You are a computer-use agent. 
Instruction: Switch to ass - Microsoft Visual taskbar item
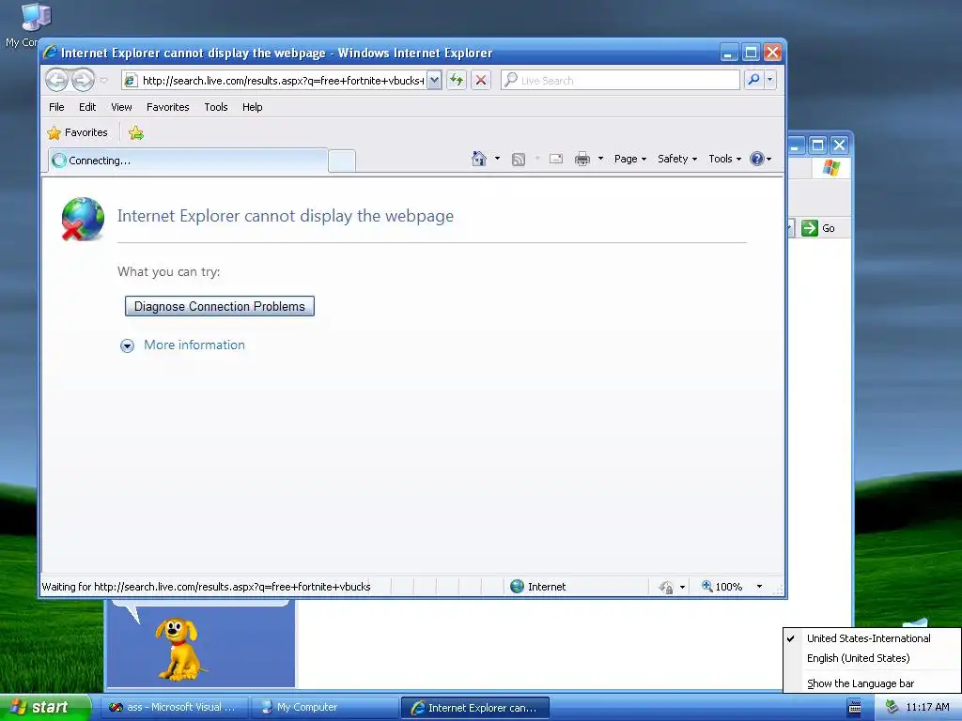click(174, 708)
